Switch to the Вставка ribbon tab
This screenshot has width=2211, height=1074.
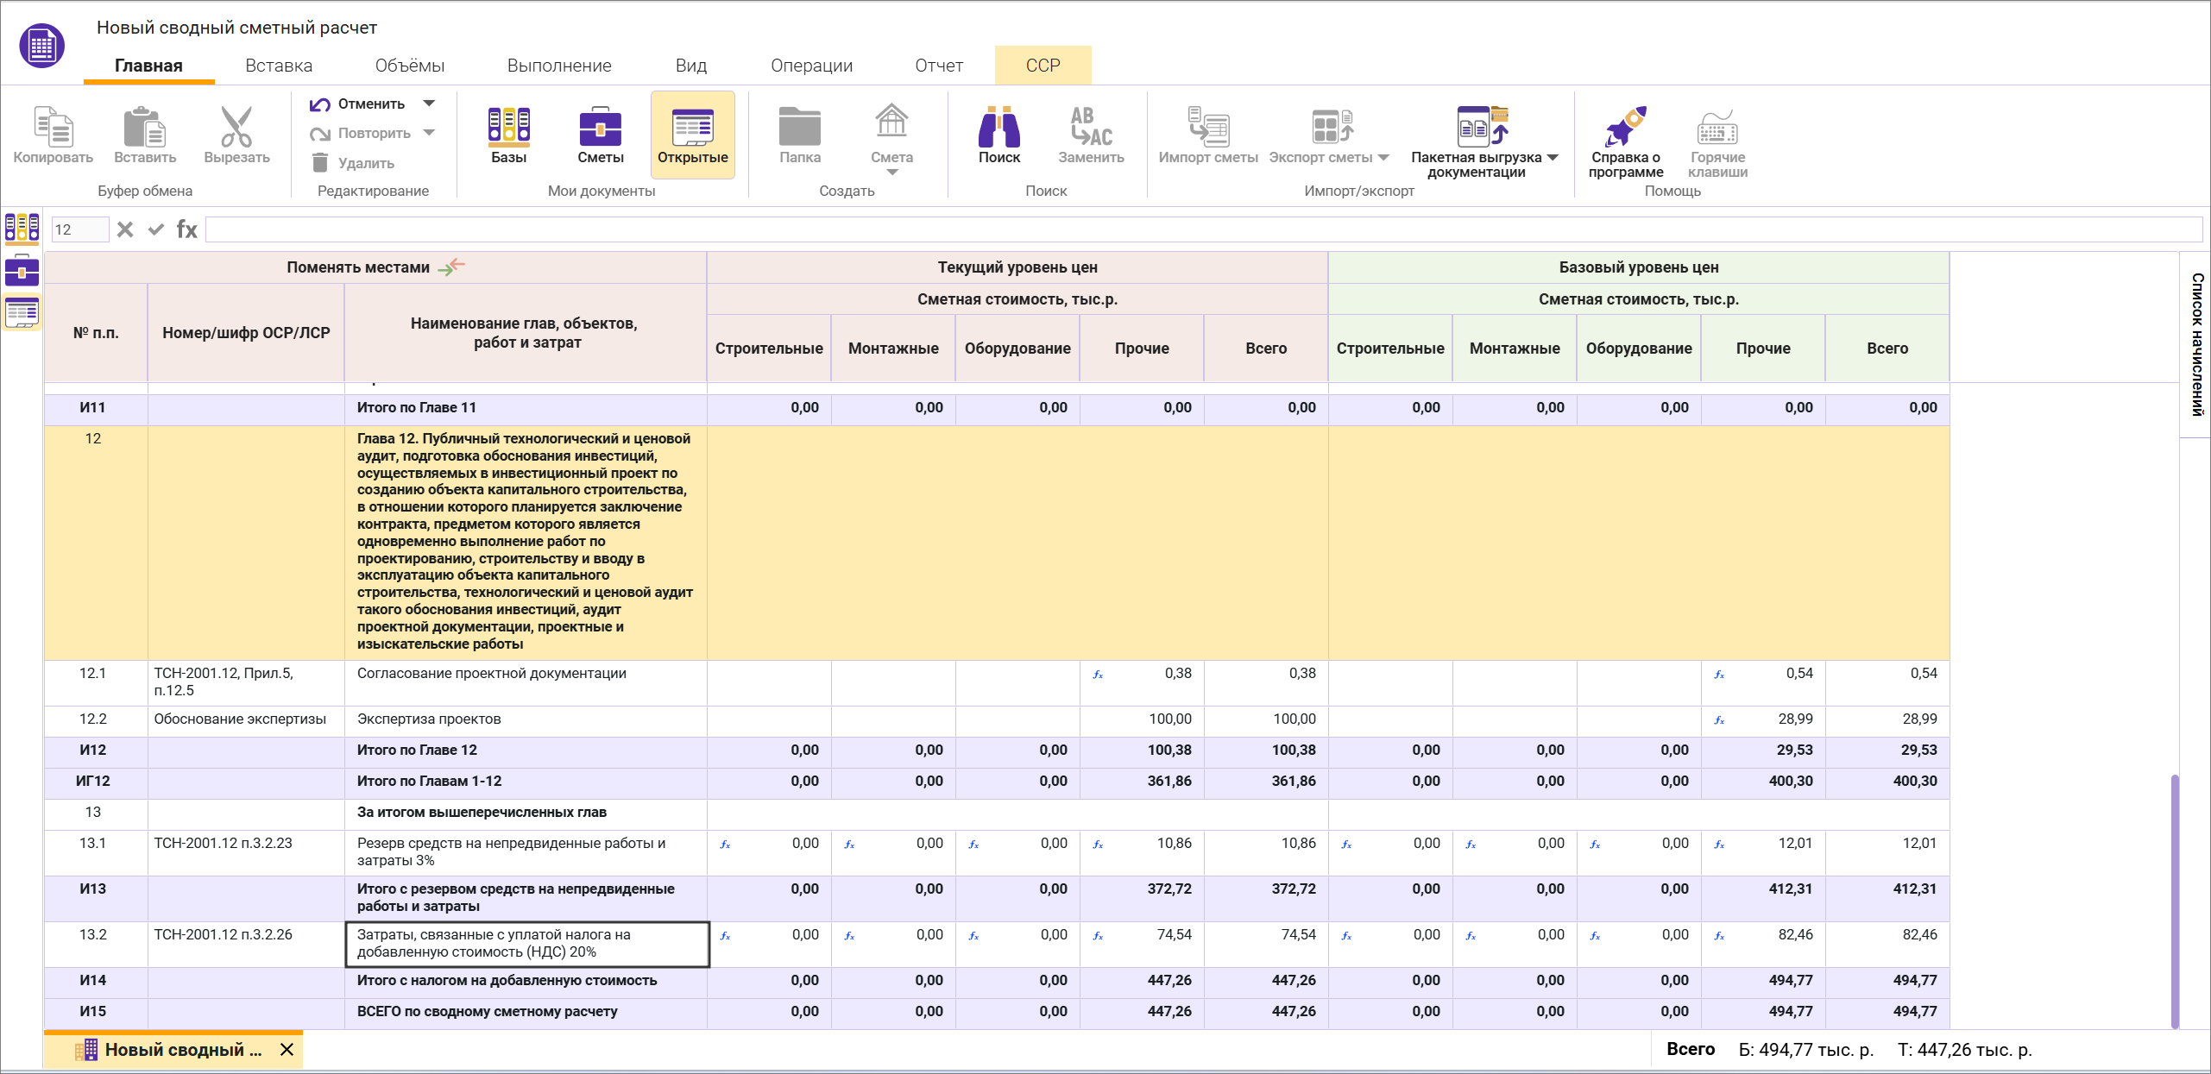(279, 66)
